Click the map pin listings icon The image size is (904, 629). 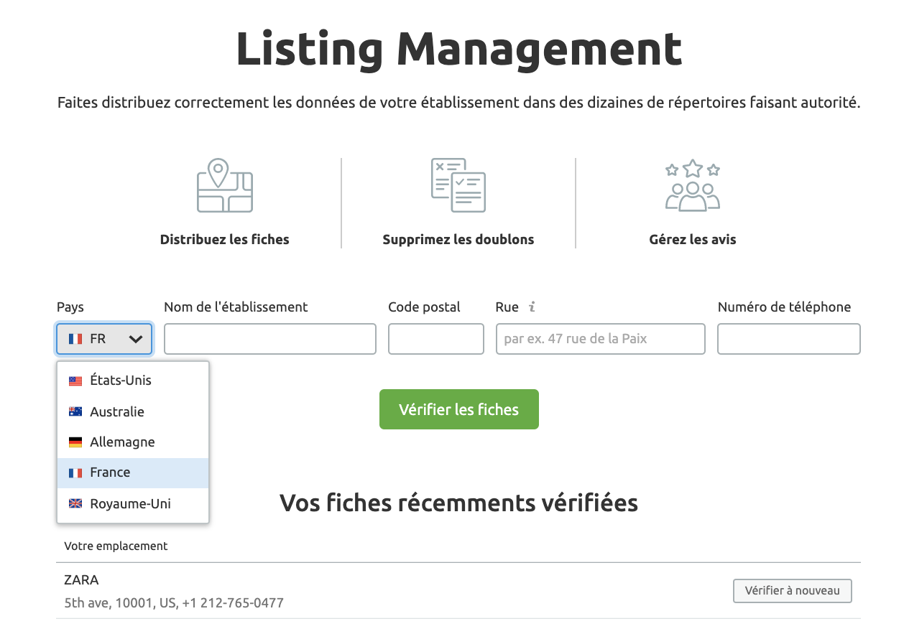(224, 185)
